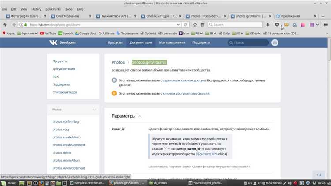Expand the FB bookmarks folder

pyautogui.click(x=210, y=34)
